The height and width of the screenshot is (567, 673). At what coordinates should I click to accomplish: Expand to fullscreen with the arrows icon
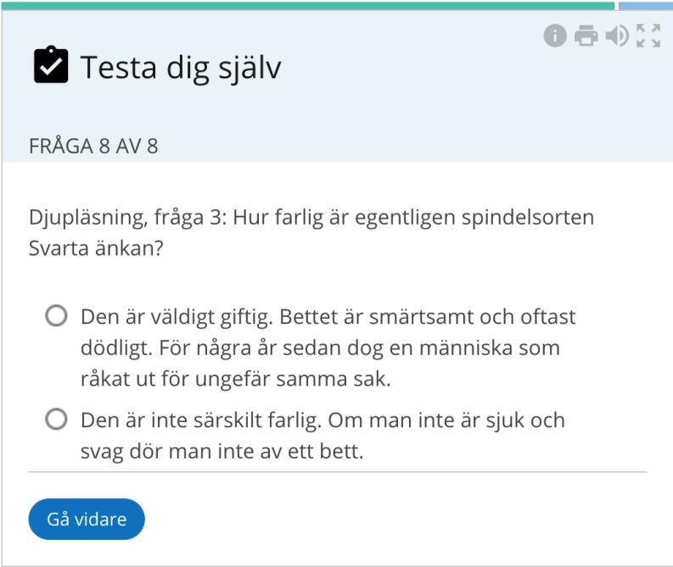(x=648, y=36)
